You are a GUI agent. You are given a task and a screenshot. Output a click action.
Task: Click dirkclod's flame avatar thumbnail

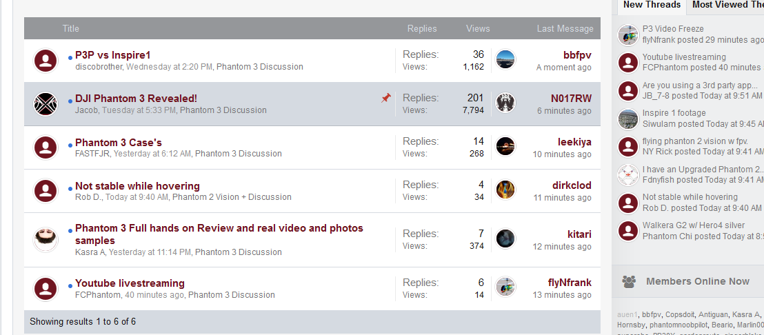point(505,190)
